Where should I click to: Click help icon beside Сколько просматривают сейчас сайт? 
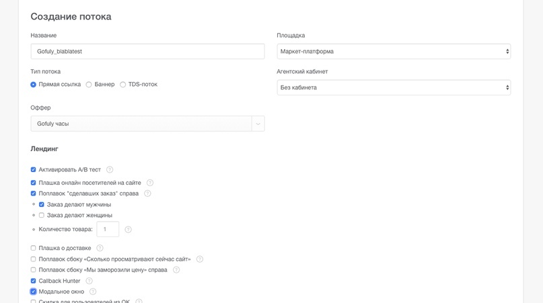pyautogui.click(x=199, y=259)
